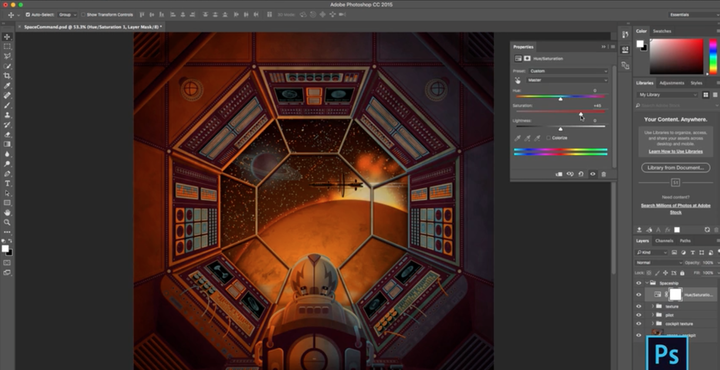Enable the Colorize checkbox
The width and height of the screenshot is (720, 370).
pyautogui.click(x=548, y=138)
